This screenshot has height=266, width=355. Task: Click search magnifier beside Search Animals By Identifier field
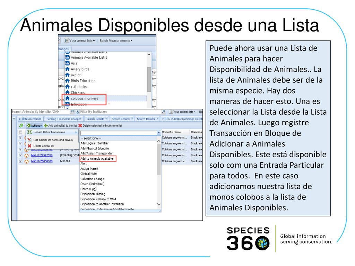pos(72,112)
